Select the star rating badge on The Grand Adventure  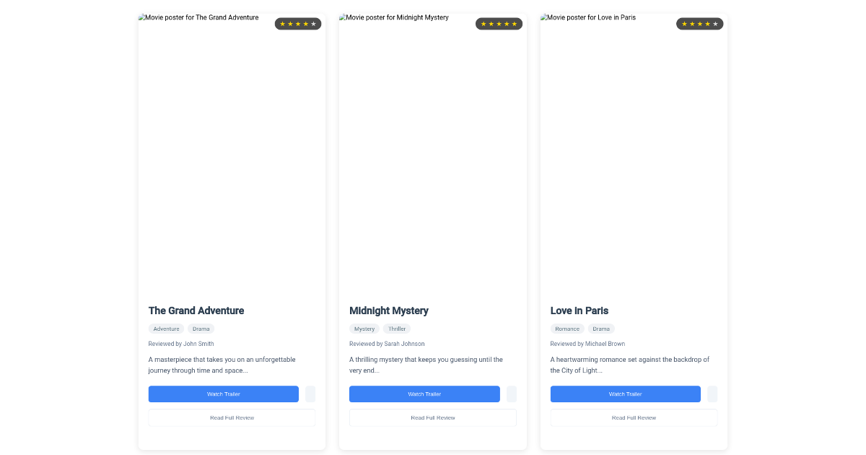(297, 23)
